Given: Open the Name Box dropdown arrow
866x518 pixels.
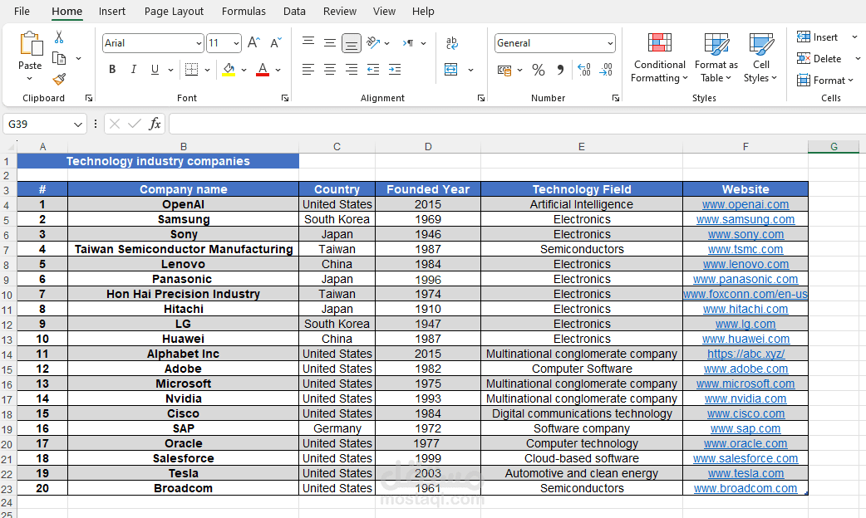Looking at the screenshot, I should 78,125.
